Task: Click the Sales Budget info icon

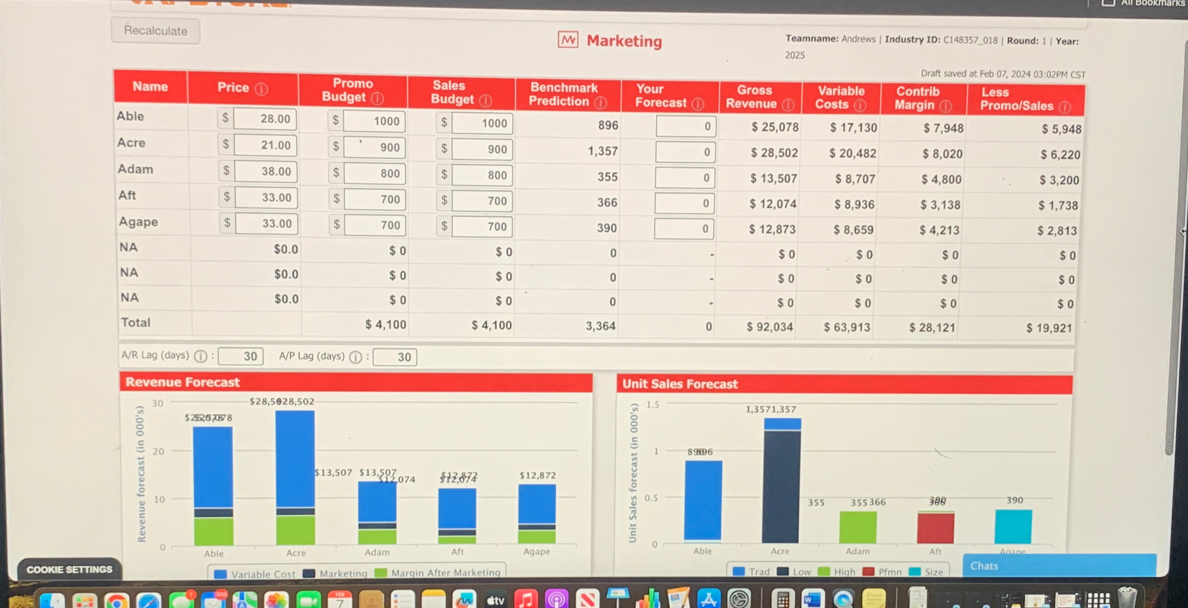Action: click(486, 100)
